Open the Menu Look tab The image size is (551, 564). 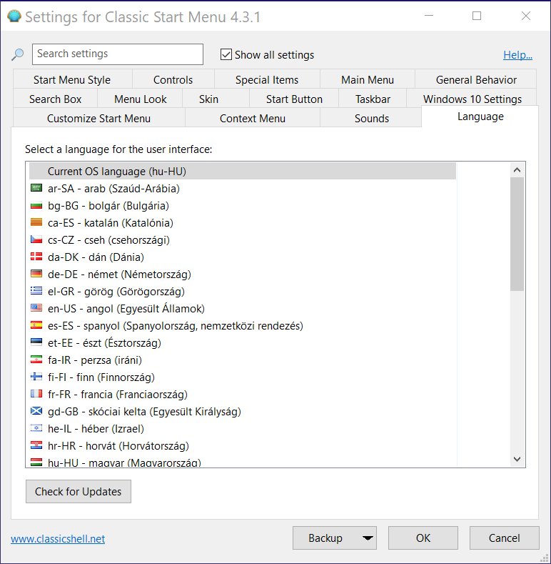[x=141, y=99]
